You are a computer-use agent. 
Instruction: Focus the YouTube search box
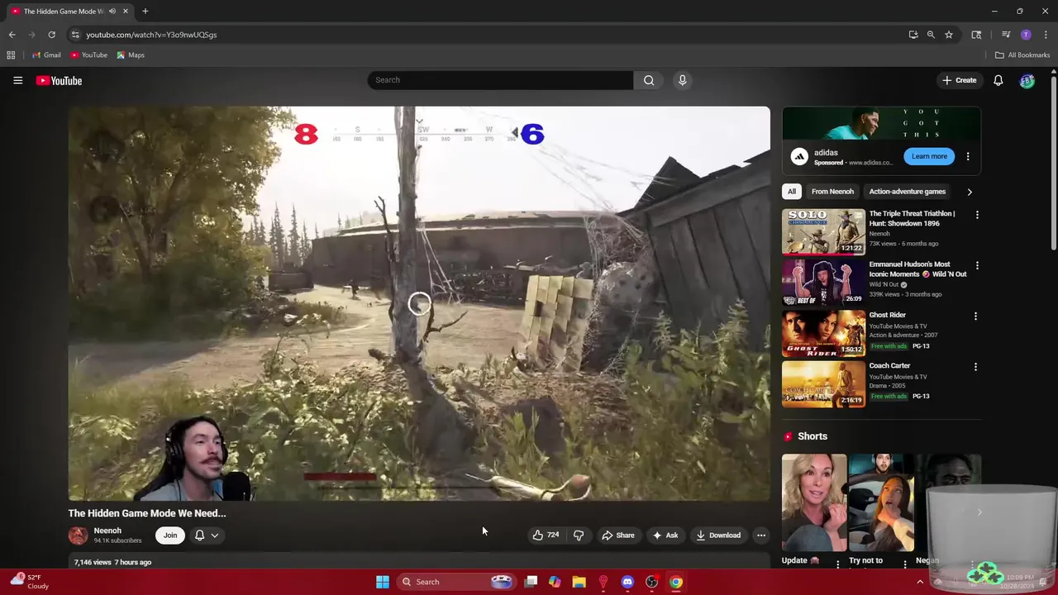[x=501, y=80]
